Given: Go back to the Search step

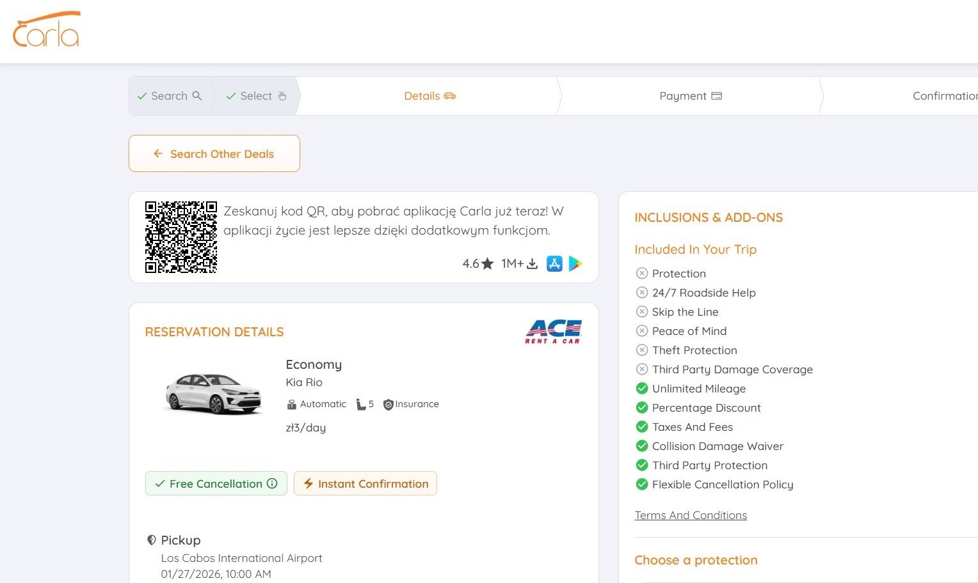Looking at the screenshot, I should tap(170, 96).
